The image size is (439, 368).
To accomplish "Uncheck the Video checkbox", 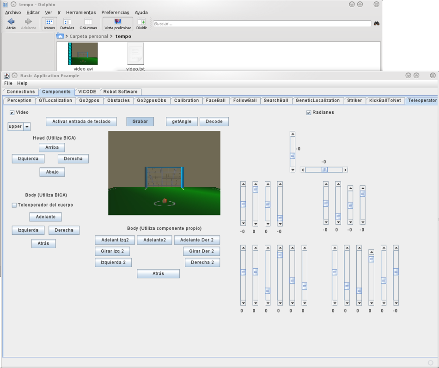I will click(12, 112).
